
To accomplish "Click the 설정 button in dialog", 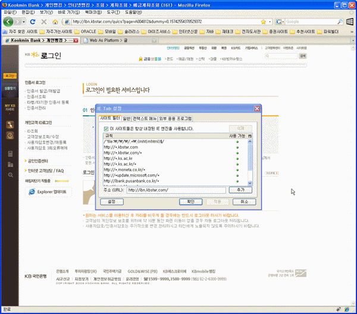I will point(112,202).
